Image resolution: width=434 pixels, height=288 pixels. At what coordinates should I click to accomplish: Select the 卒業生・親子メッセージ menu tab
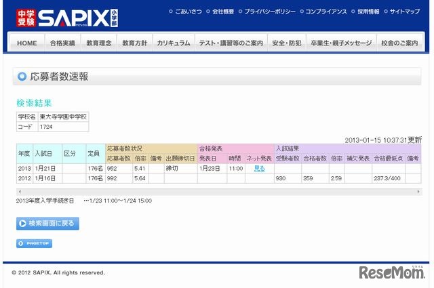tap(341, 43)
